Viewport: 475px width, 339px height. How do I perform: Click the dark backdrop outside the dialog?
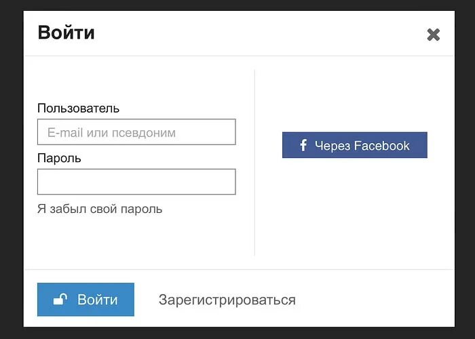12,169
